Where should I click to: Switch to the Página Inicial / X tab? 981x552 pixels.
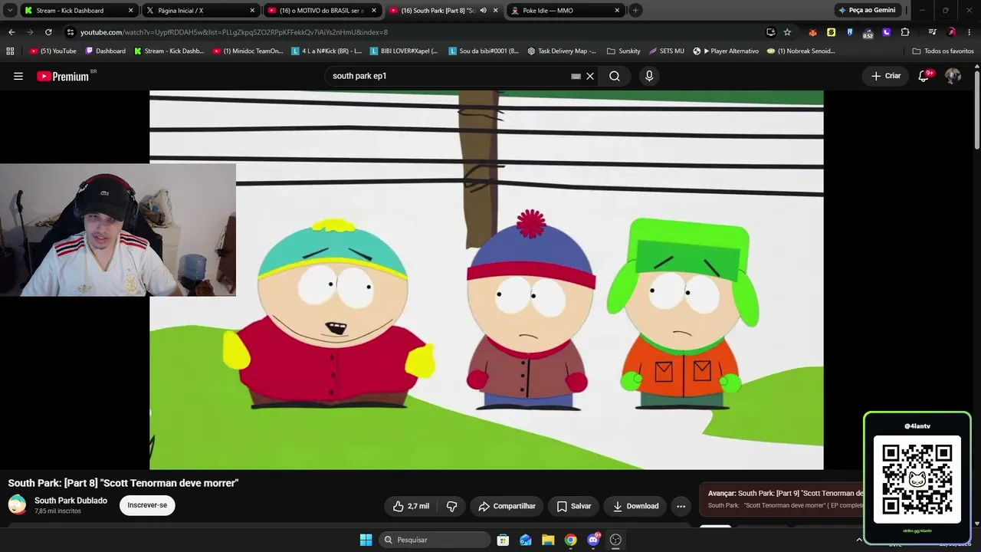tap(201, 11)
